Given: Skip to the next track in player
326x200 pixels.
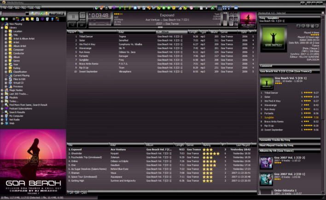Looking at the screenshot, I should (x=82, y=24).
